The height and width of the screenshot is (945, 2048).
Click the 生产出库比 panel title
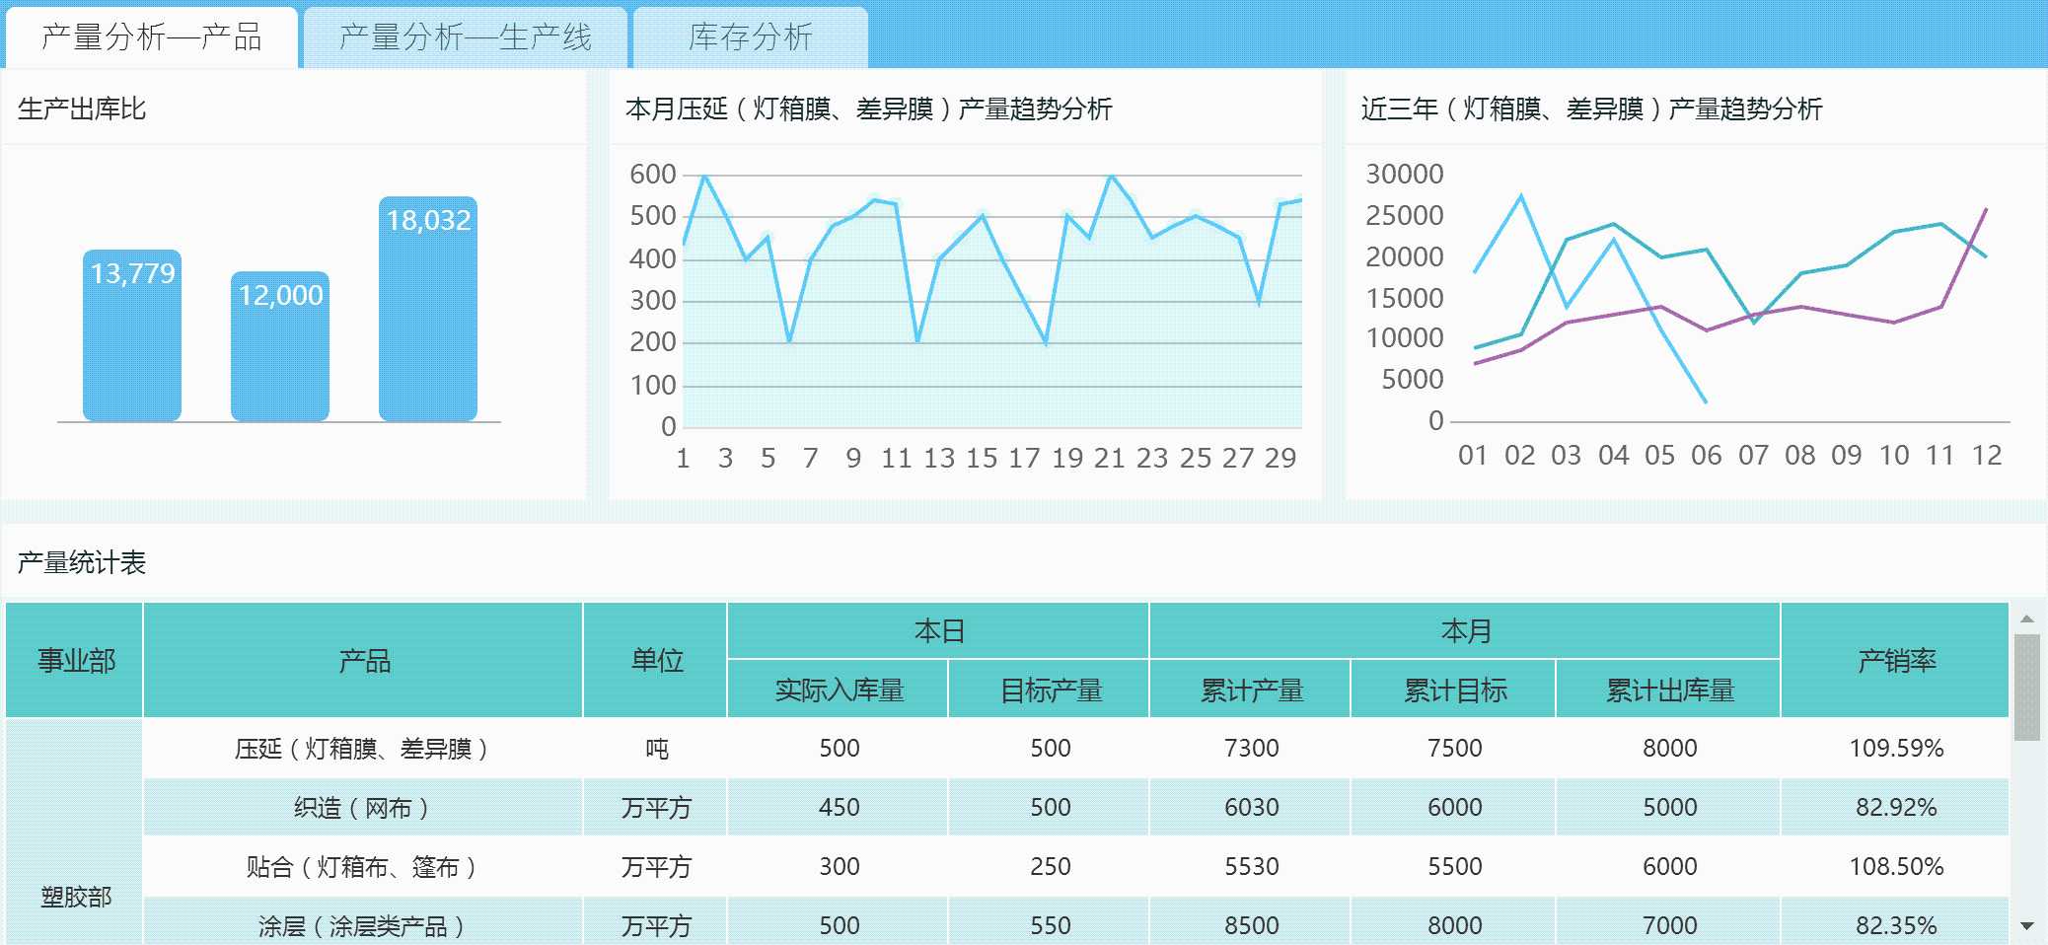coord(82,109)
